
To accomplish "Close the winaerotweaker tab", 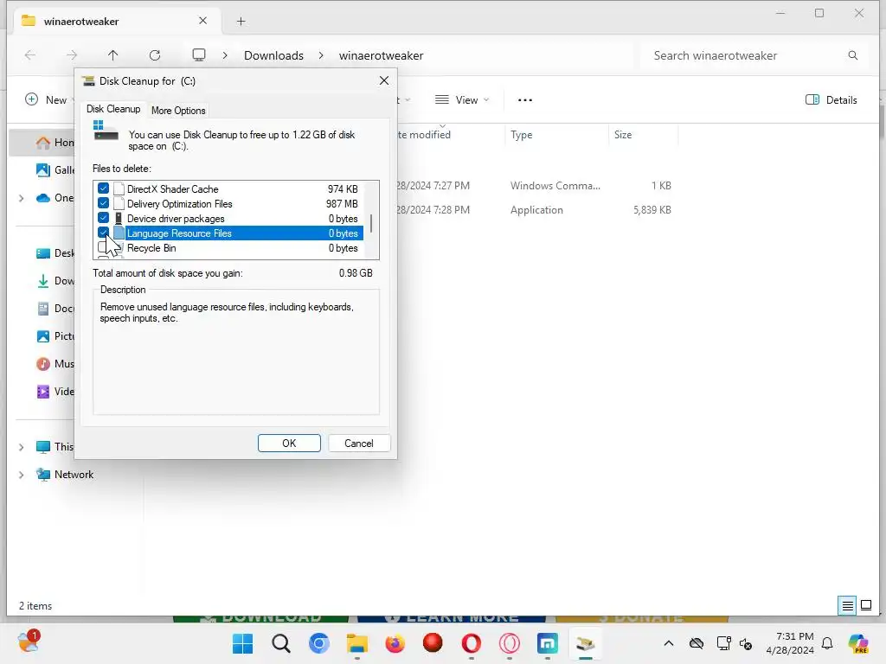I will click(x=202, y=21).
